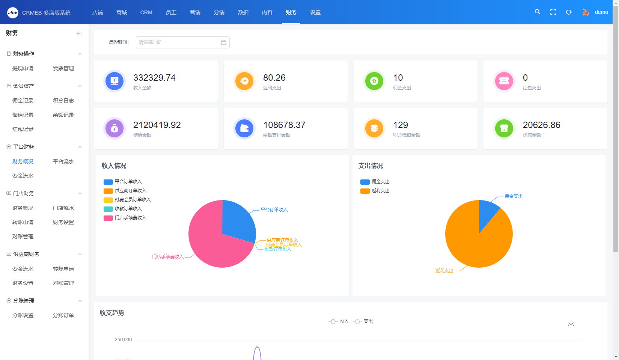Open 提现申请 in the sidebar
Image resolution: width=619 pixels, height=360 pixels.
(23, 68)
